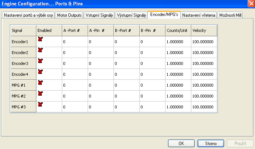This screenshot has width=255, height=149.
Task: Click MPG #1 Velocity value cell
Action: (x=204, y=85)
